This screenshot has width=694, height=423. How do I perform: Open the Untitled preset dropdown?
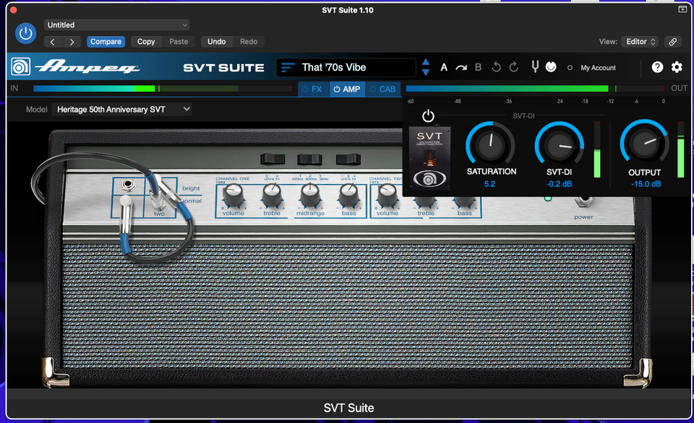pyautogui.click(x=116, y=25)
